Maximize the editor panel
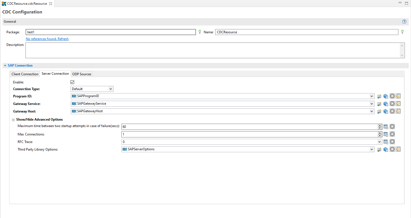Image resolution: width=411 pixels, height=218 pixels. [406, 3]
